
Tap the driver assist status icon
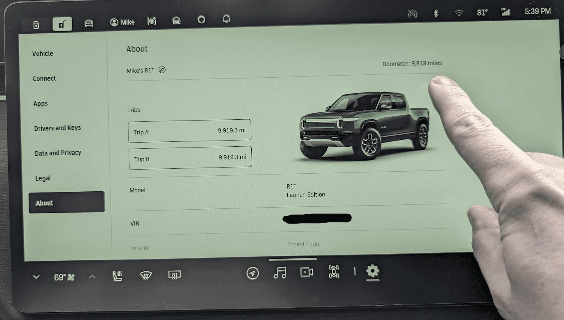pos(413,14)
